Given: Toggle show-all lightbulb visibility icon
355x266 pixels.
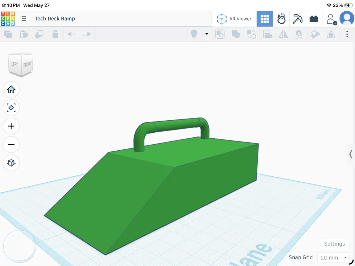Looking at the screenshot, I should [x=194, y=34].
